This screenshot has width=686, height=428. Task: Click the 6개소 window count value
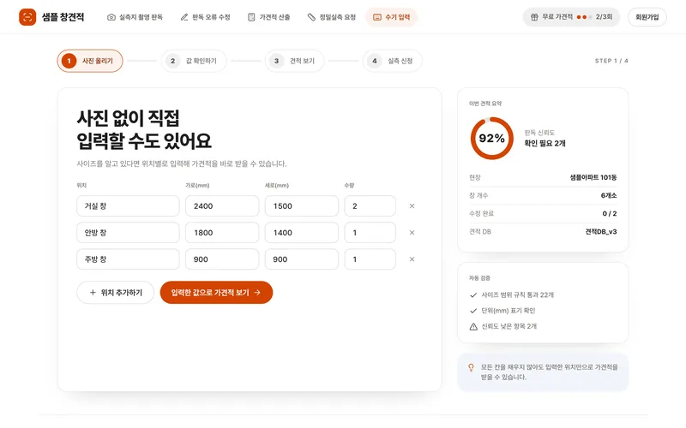[x=609, y=196]
